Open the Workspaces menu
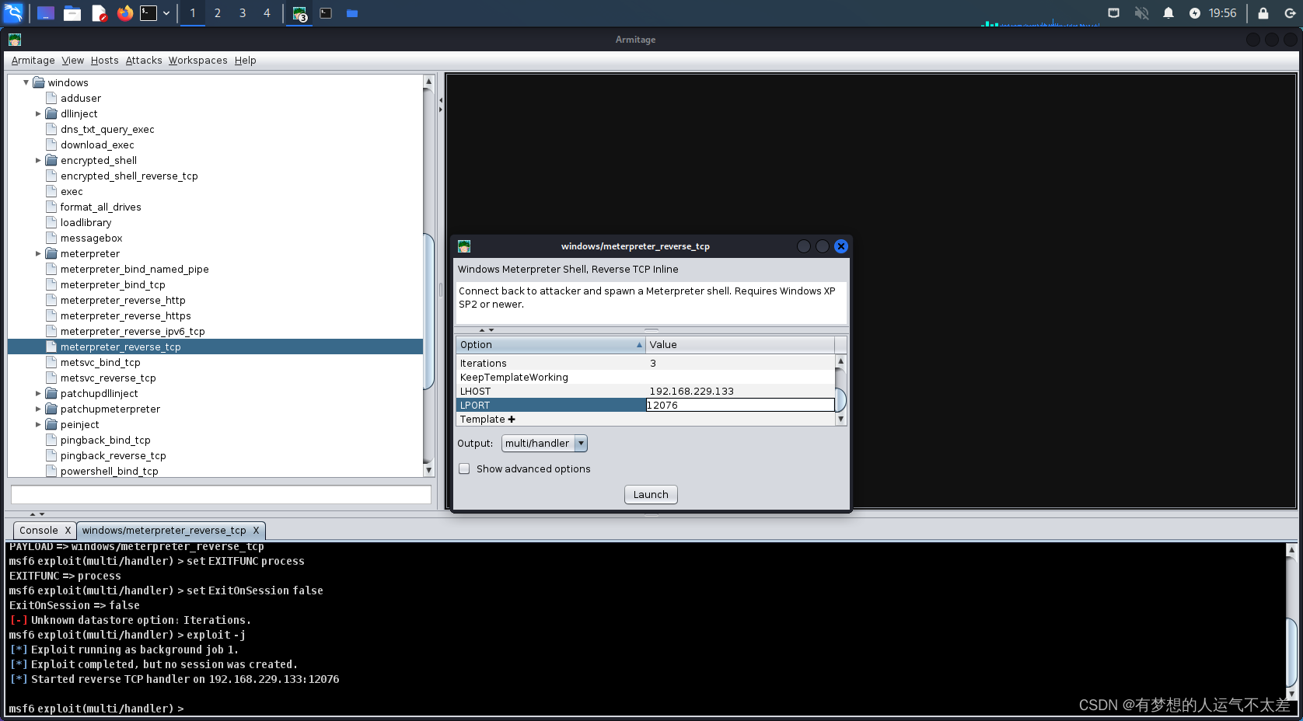Screen dimensions: 1303x721 tap(197, 61)
